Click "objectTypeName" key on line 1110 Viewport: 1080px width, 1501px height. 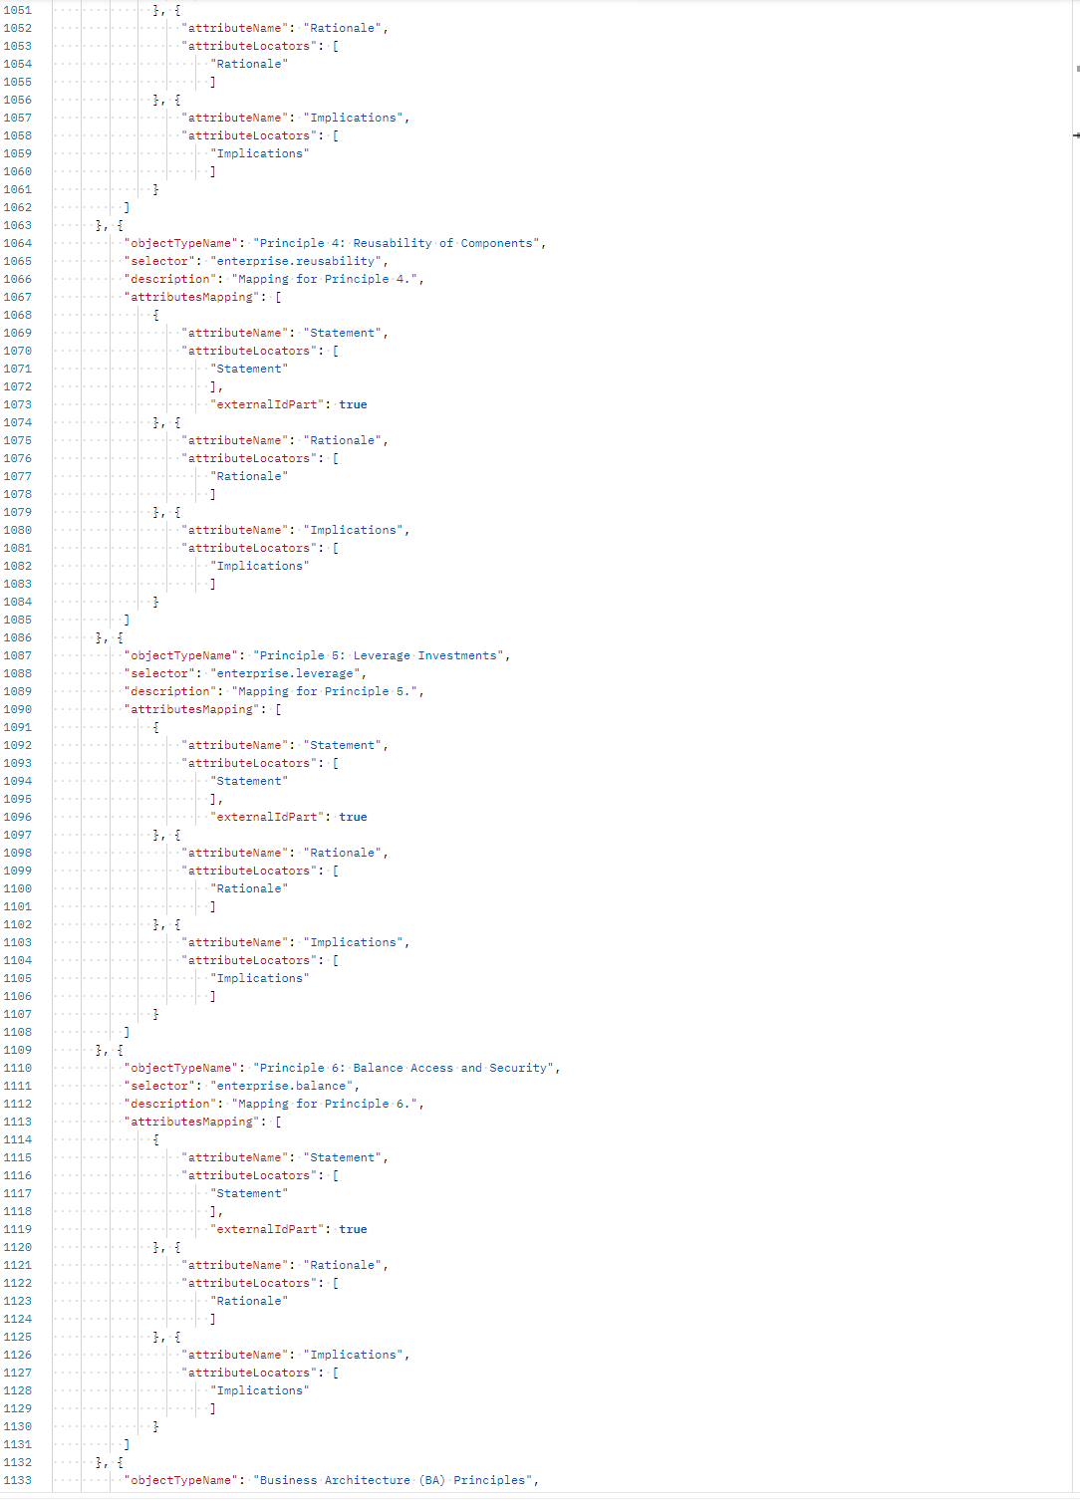point(181,1068)
